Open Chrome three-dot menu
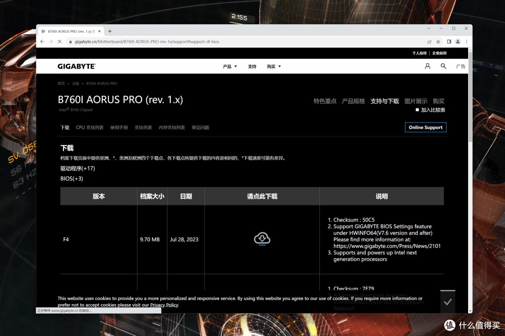Screen dimensions: 505x336 (x=466, y=42)
